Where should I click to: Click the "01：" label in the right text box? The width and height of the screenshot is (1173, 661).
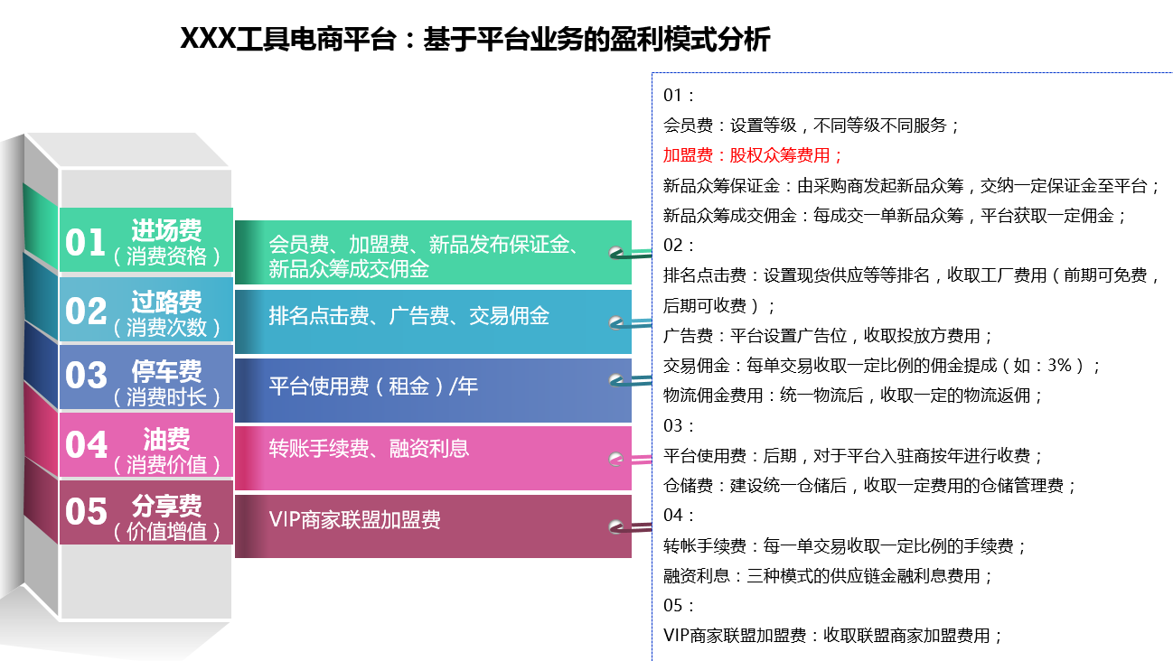(x=679, y=96)
